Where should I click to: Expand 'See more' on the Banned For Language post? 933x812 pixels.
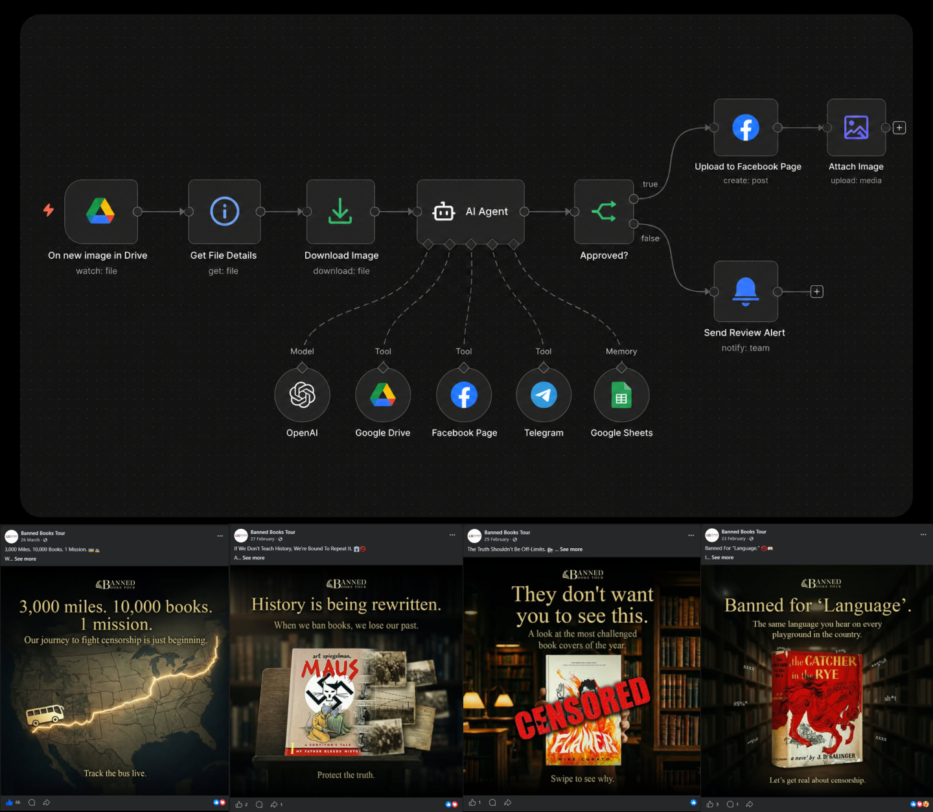pyautogui.click(x=722, y=557)
